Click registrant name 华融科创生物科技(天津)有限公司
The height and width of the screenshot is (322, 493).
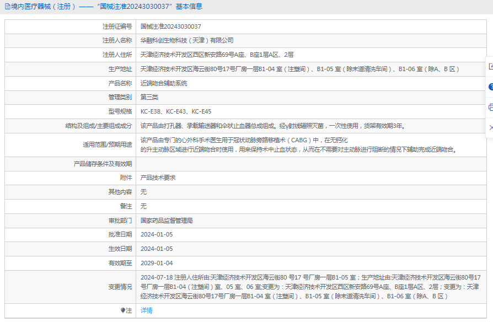click(x=187, y=41)
